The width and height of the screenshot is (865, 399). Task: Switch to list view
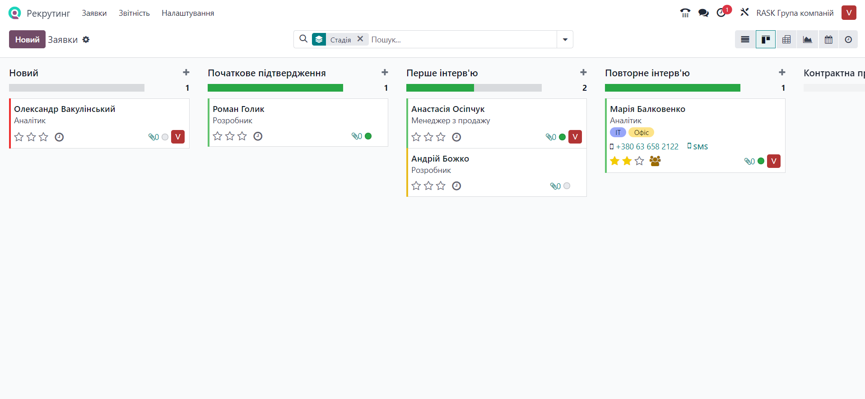click(745, 40)
